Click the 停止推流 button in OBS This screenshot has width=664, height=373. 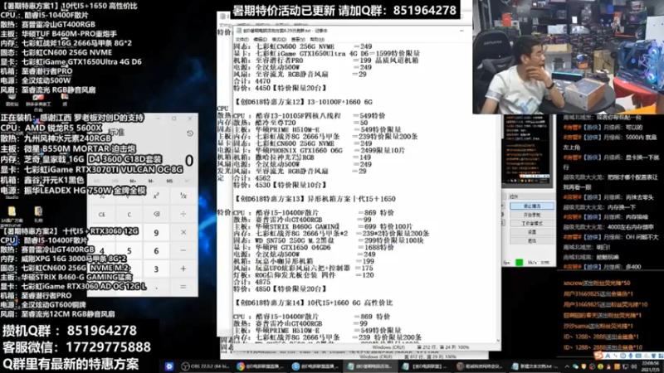pos(532,206)
